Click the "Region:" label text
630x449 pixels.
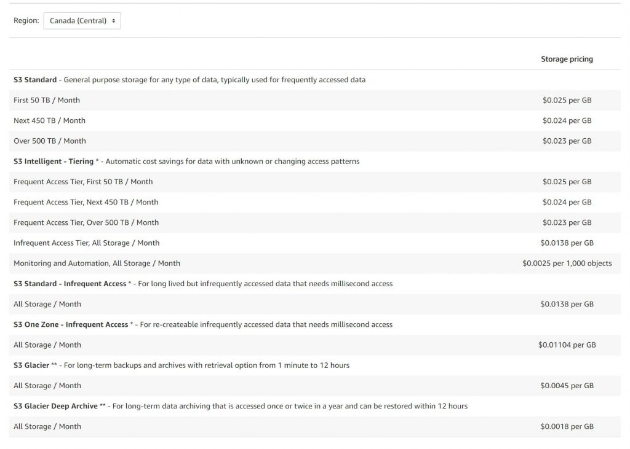pos(26,20)
